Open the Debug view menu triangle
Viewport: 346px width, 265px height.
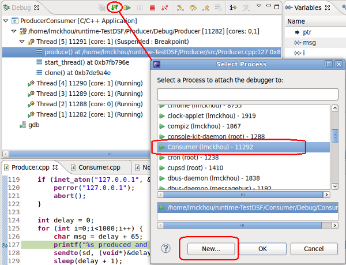[259, 6]
